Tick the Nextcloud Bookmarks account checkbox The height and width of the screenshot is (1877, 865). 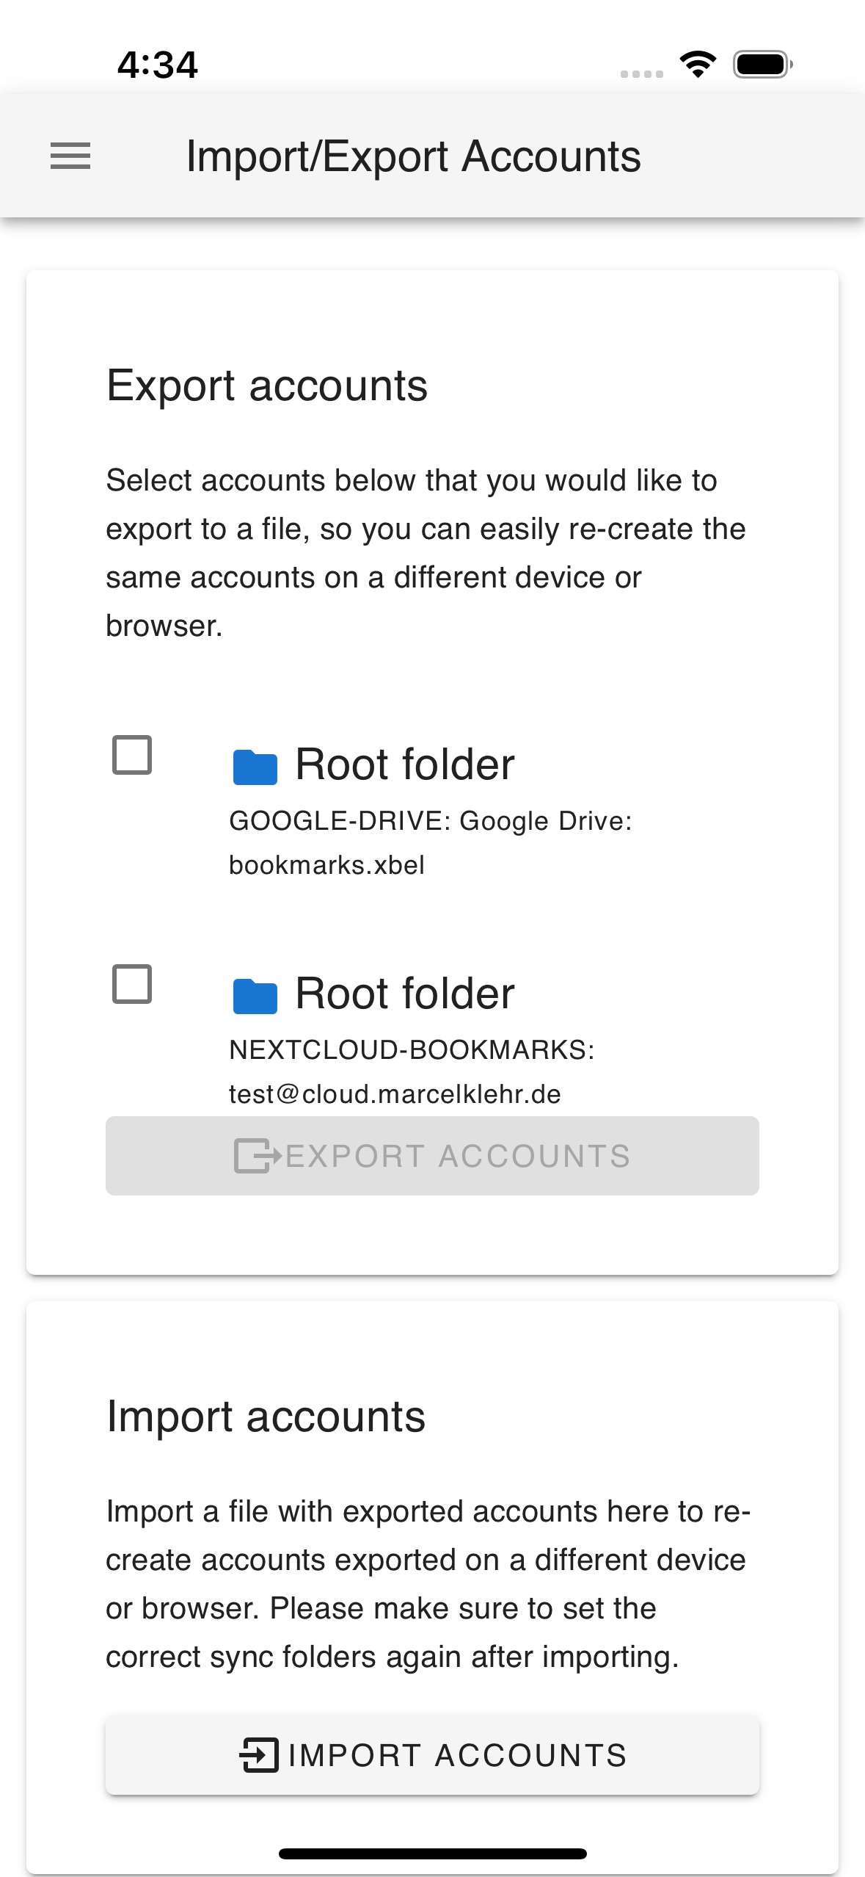coord(132,984)
